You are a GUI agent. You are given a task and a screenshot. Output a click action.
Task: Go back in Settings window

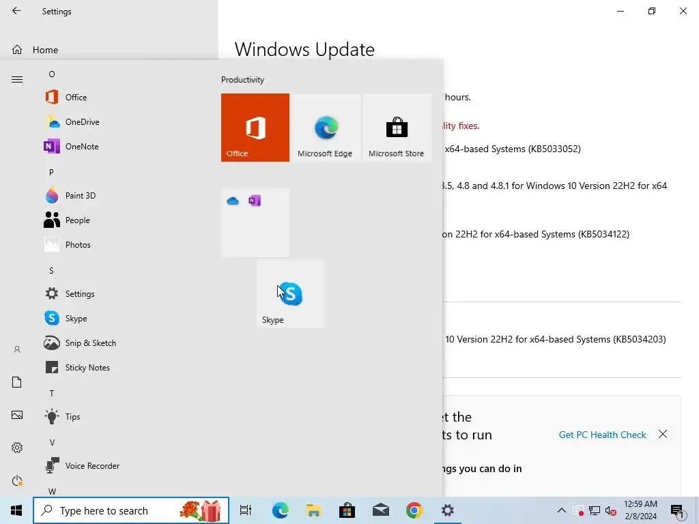(16, 11)
